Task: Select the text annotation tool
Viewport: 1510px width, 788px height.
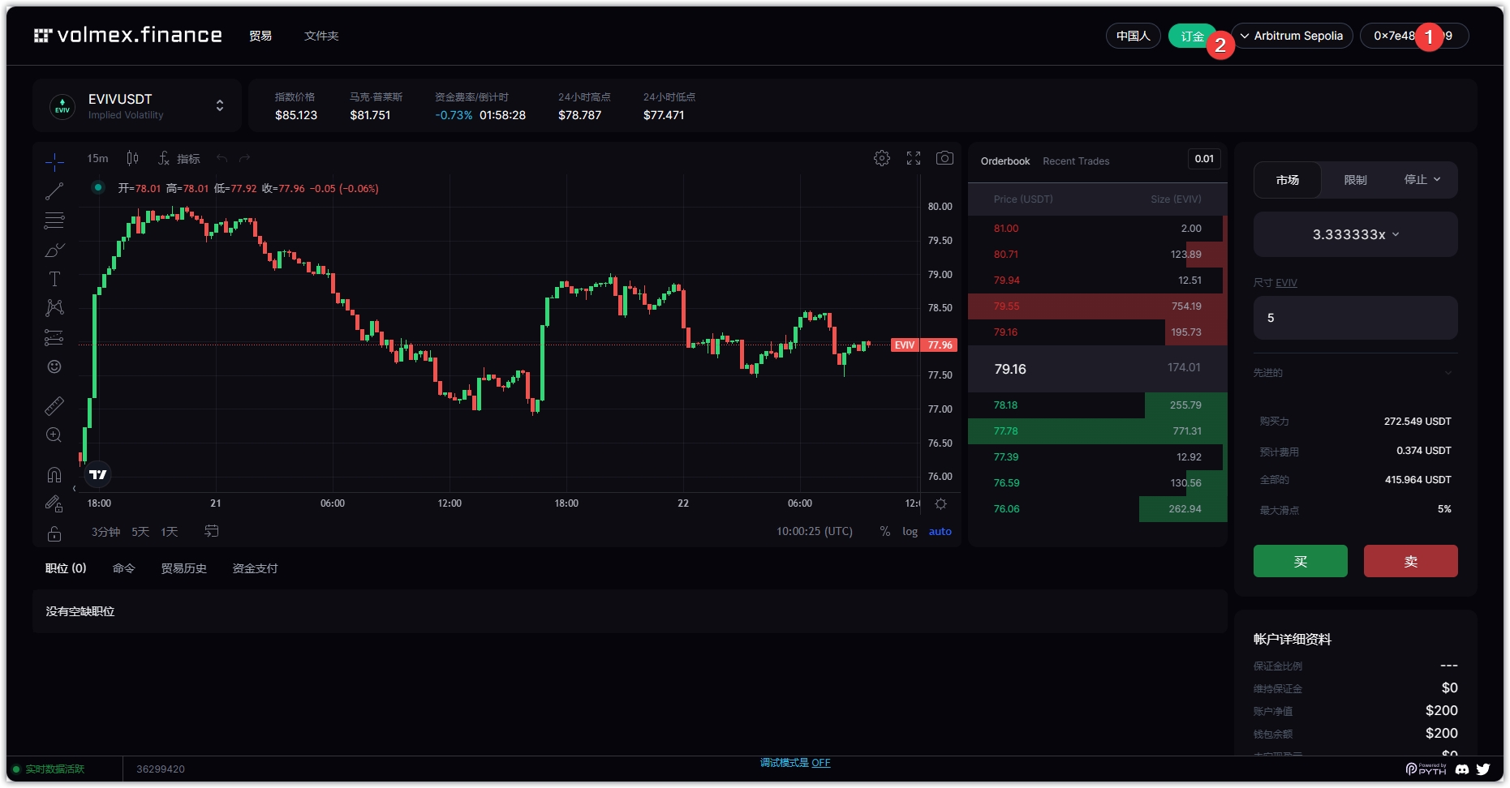Action: [x=54, y=279]
